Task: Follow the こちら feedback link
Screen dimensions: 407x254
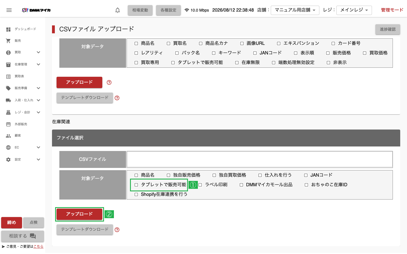Action: (38, 246)
